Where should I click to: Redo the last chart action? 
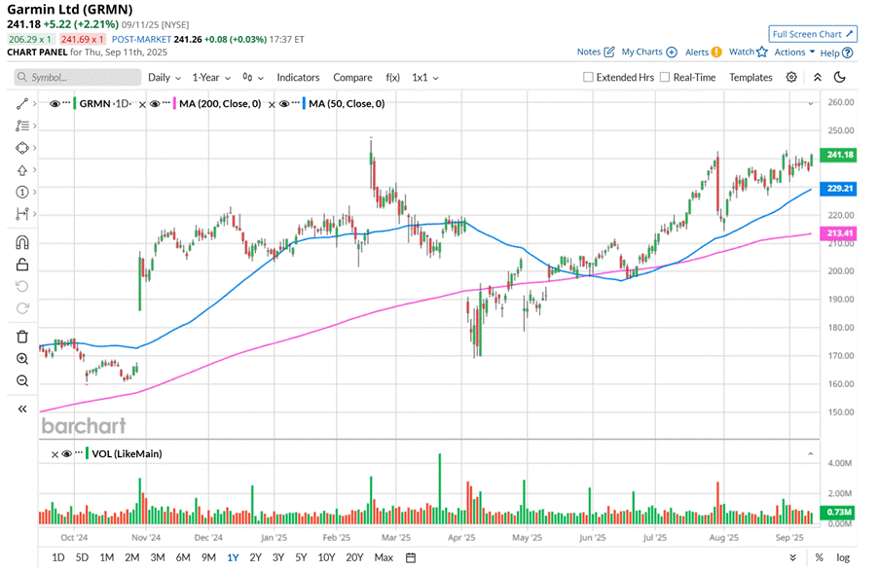pyautogui.click(x=21, y=308)
